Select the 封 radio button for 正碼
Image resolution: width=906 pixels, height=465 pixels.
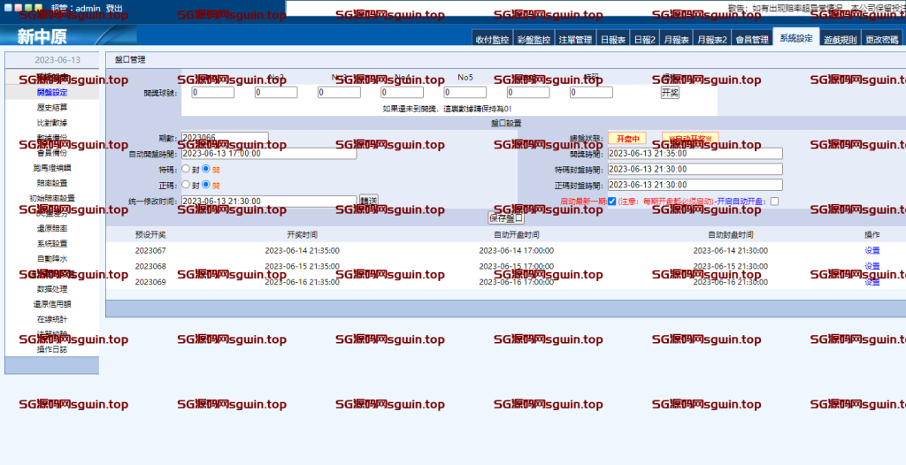point(186,185)
